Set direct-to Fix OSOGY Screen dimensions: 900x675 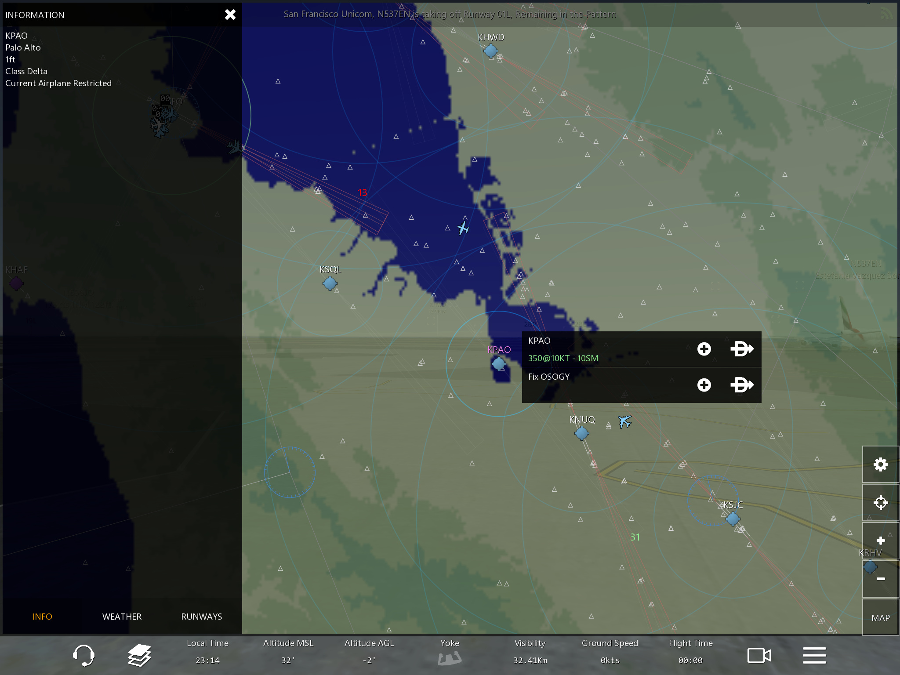[x=742, y=385]
